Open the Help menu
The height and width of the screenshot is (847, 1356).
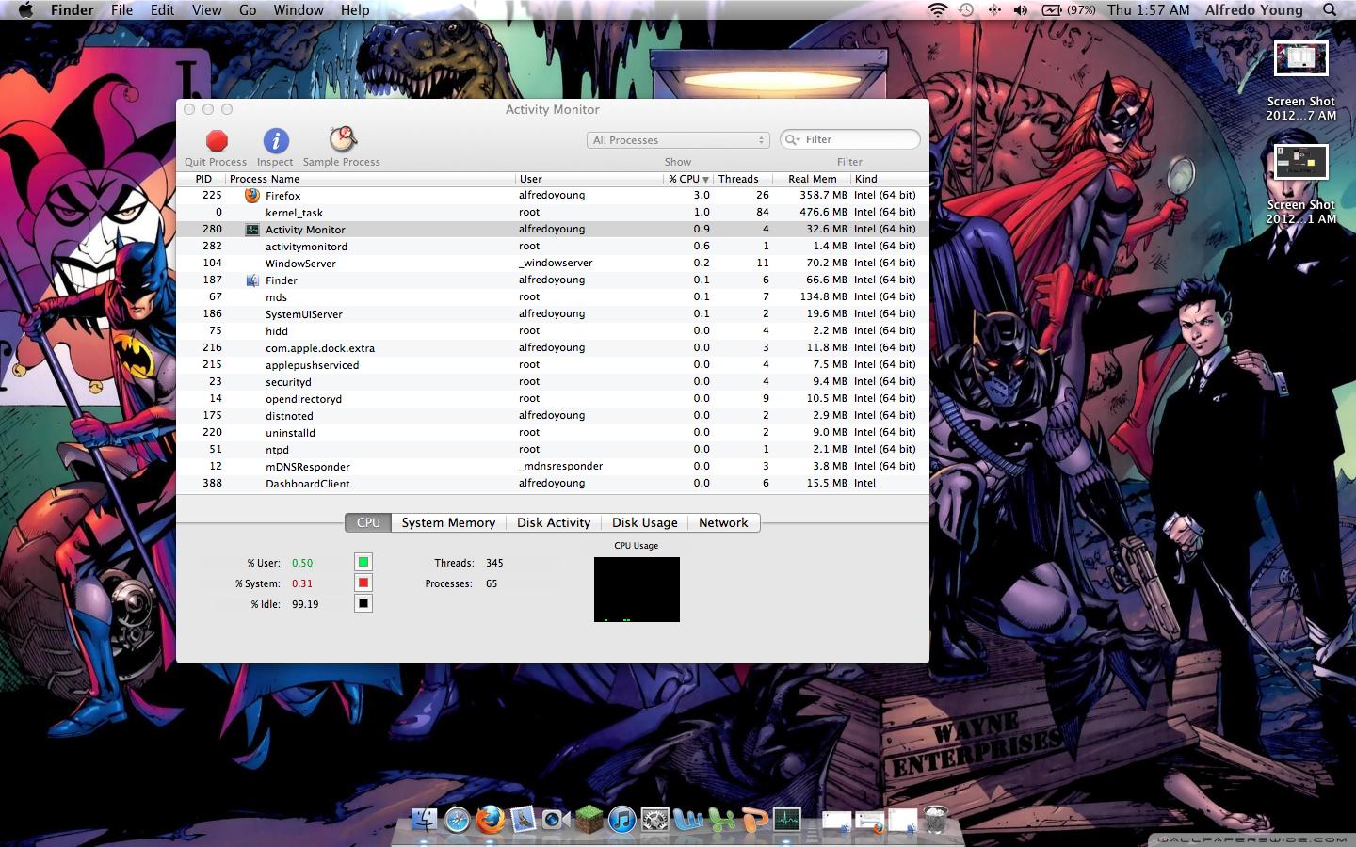(x=355, y=9)
